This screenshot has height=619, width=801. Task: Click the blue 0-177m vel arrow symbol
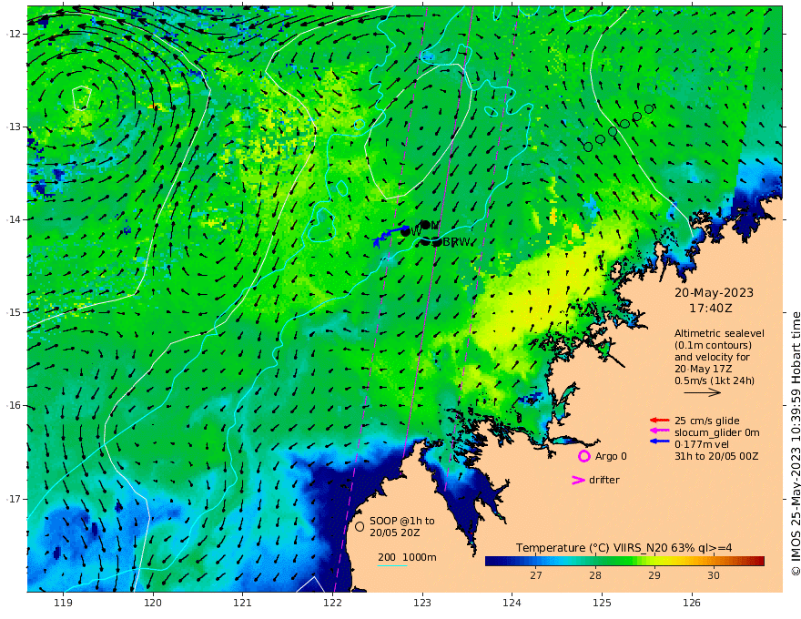(660, 441)
